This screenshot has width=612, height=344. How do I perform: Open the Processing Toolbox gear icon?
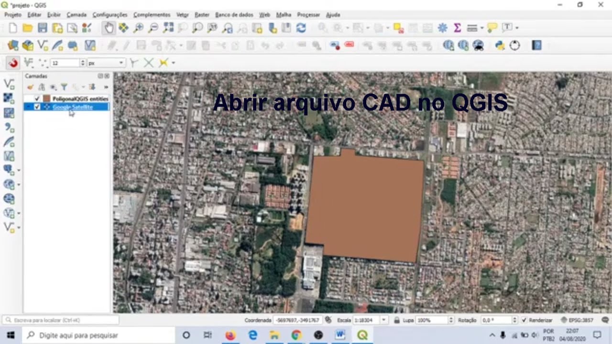coord(442,28)
